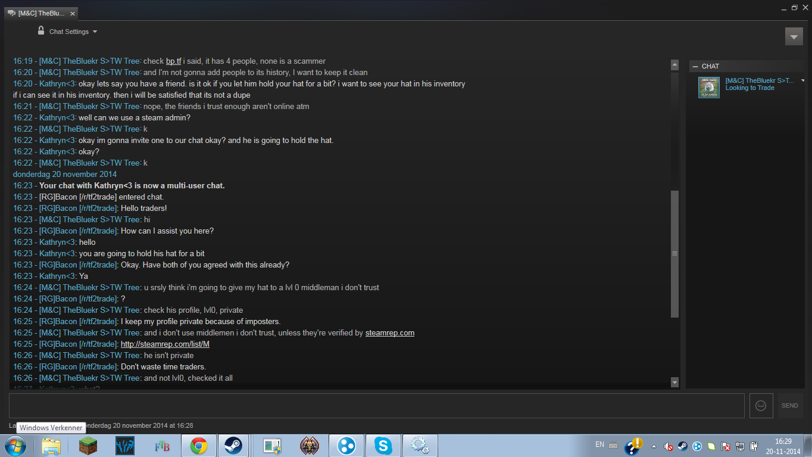
Task: Open the Minecraft taskbar icon
Action: (x=88, y=445)
